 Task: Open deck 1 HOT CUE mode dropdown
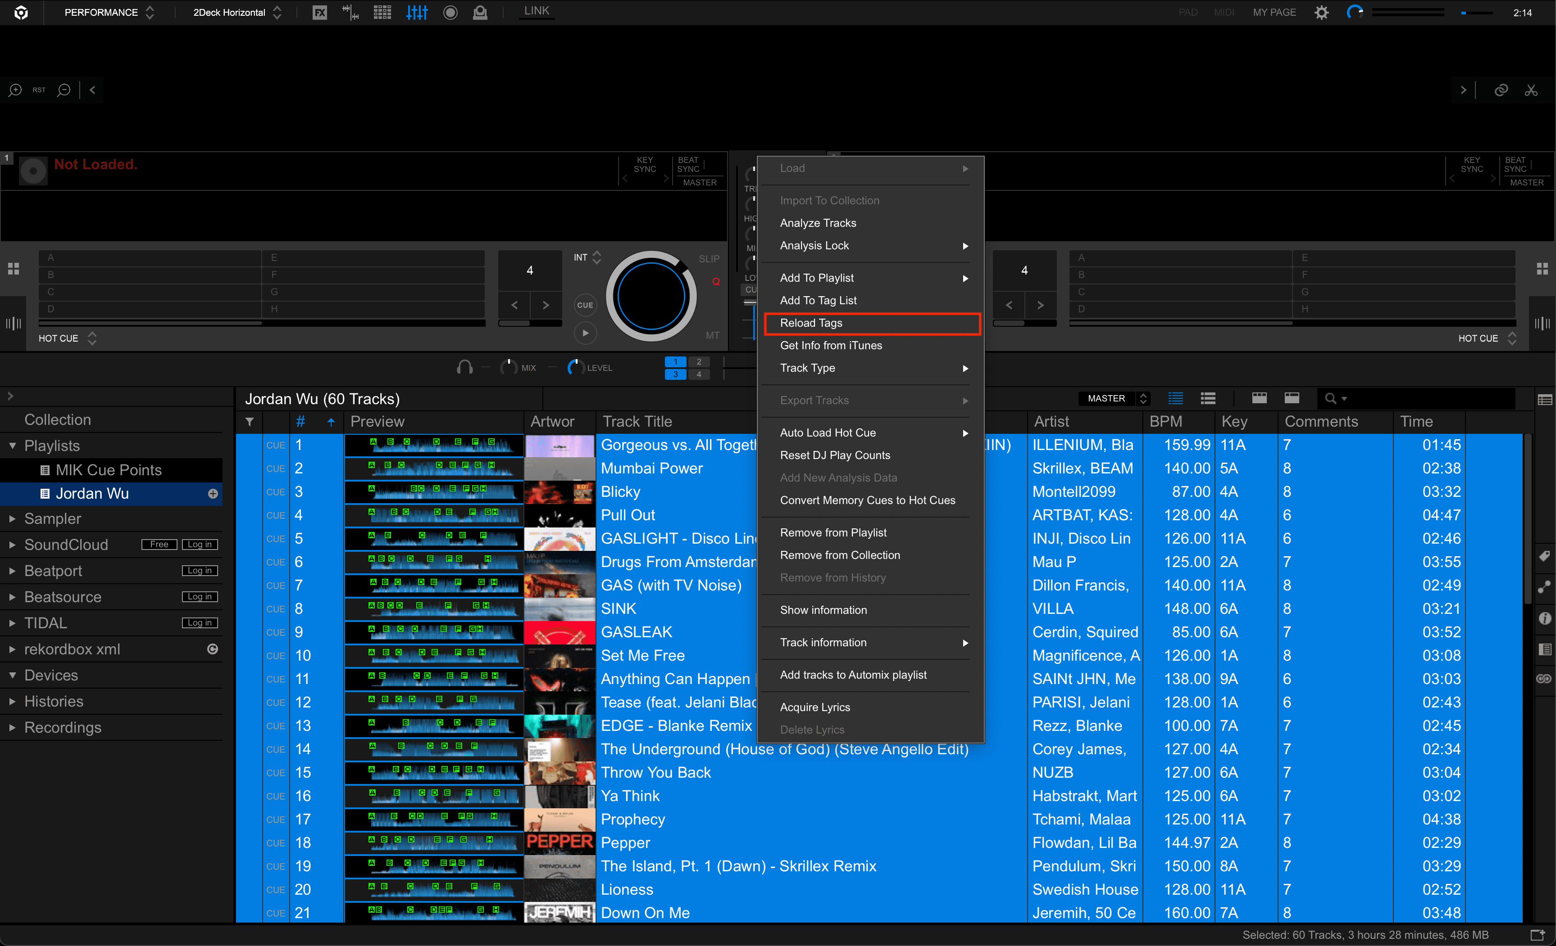[68, 339]
